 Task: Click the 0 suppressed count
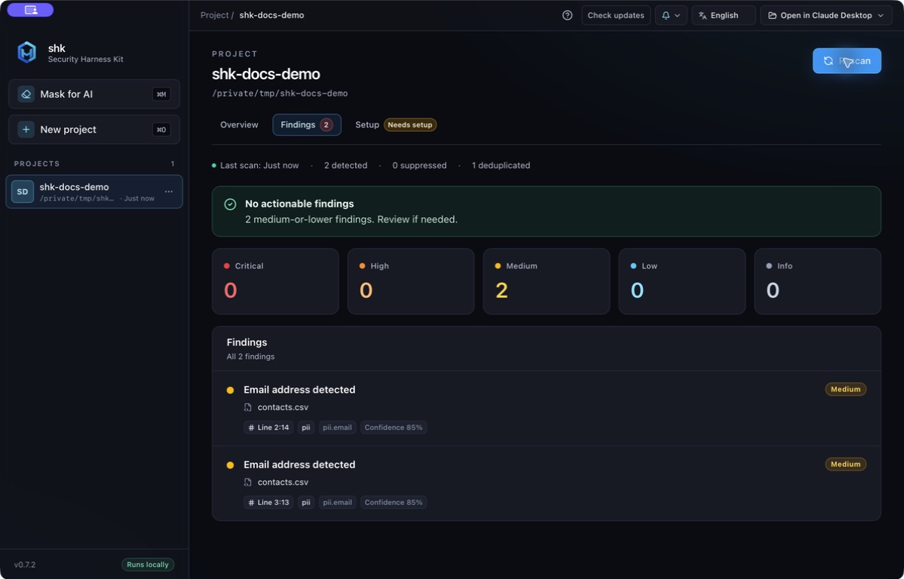tap(419, 166)
